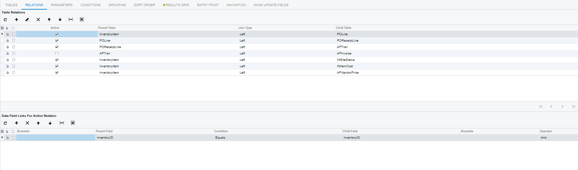Click the pencil edit icon for relations
This screenshot has height=170, width=578.
(x=27, y=20)
